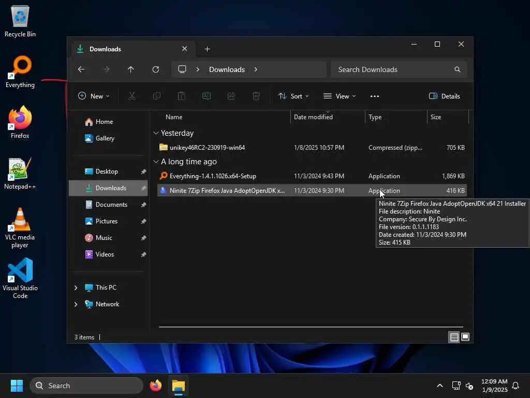Viewport: 530px width, 398px height.
Task: Click the taskbar Search box
Action: click(86, 386)
